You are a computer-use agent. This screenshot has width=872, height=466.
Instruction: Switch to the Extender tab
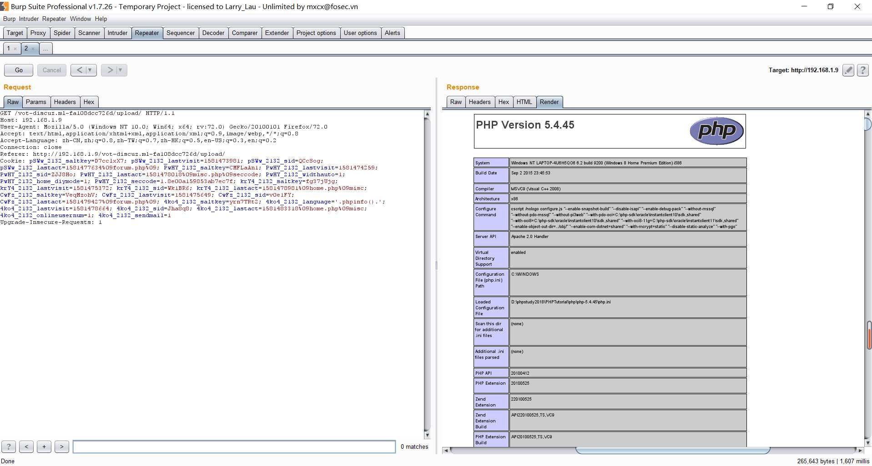coord(277,33)
